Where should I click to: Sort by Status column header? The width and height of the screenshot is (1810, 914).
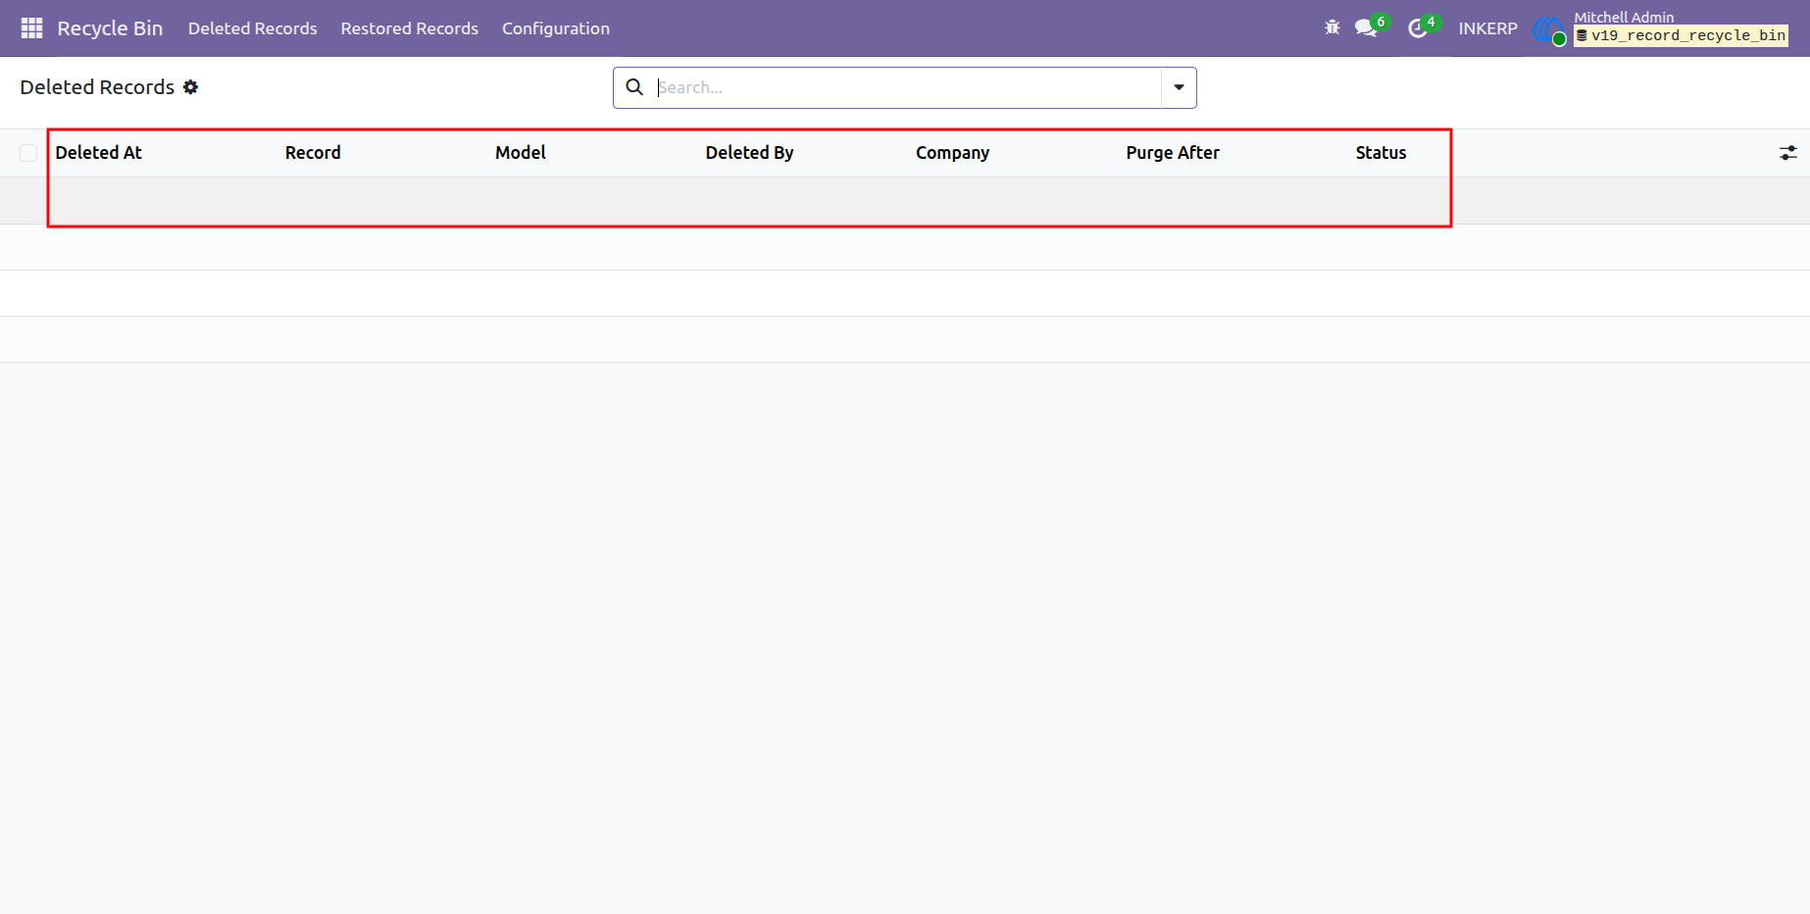(1381, 153)
